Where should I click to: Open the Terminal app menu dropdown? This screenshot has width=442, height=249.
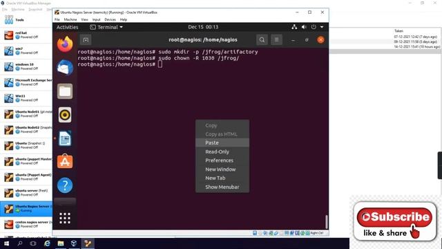(106, 27)
